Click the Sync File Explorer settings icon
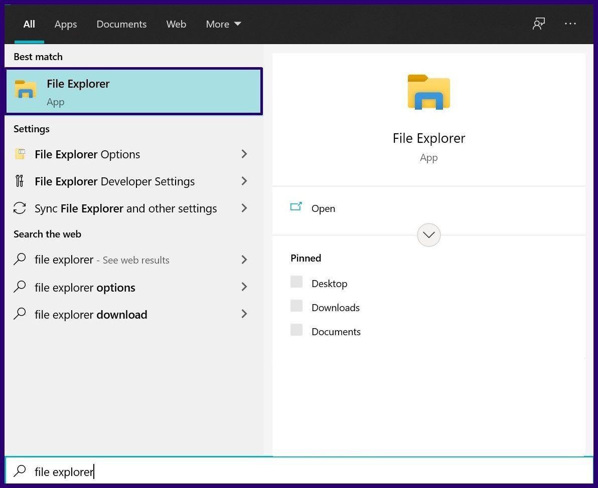 click(x=19, y=208)
